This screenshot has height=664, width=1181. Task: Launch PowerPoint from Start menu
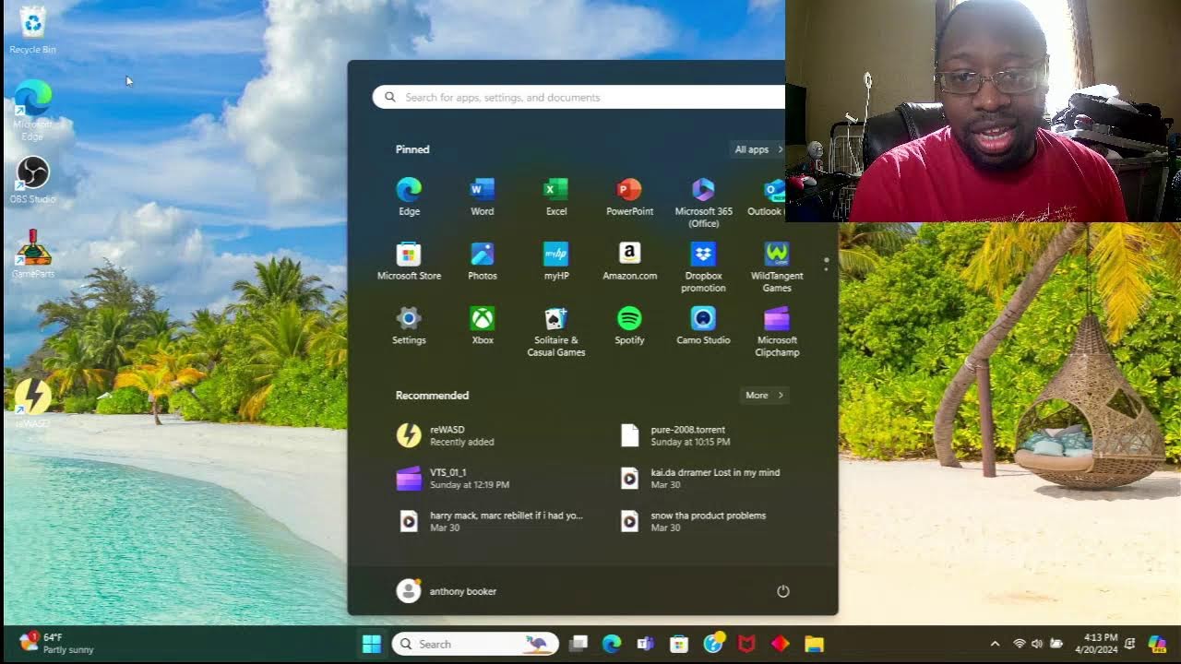[629, 197]
